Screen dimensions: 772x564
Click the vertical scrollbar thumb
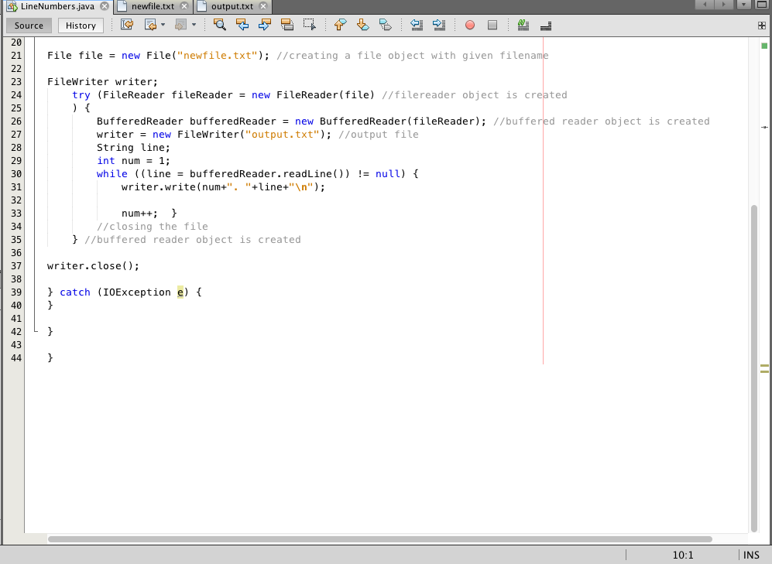point(753,367)
